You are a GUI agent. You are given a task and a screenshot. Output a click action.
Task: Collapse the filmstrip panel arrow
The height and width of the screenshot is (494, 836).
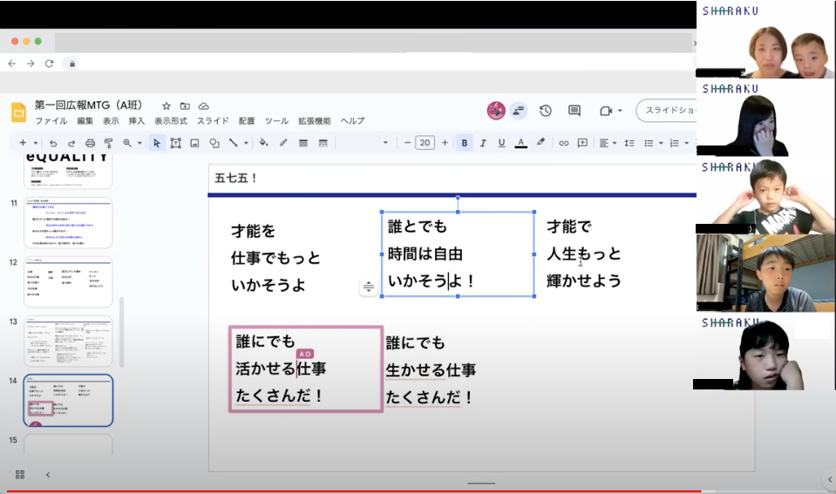(47, 474)
